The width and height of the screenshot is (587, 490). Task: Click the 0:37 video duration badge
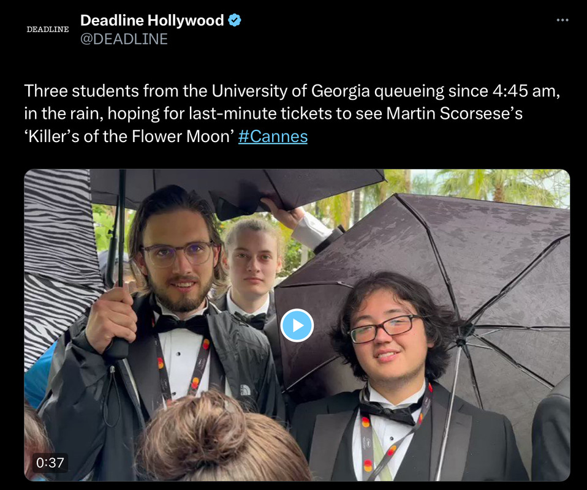click(50, 462)
